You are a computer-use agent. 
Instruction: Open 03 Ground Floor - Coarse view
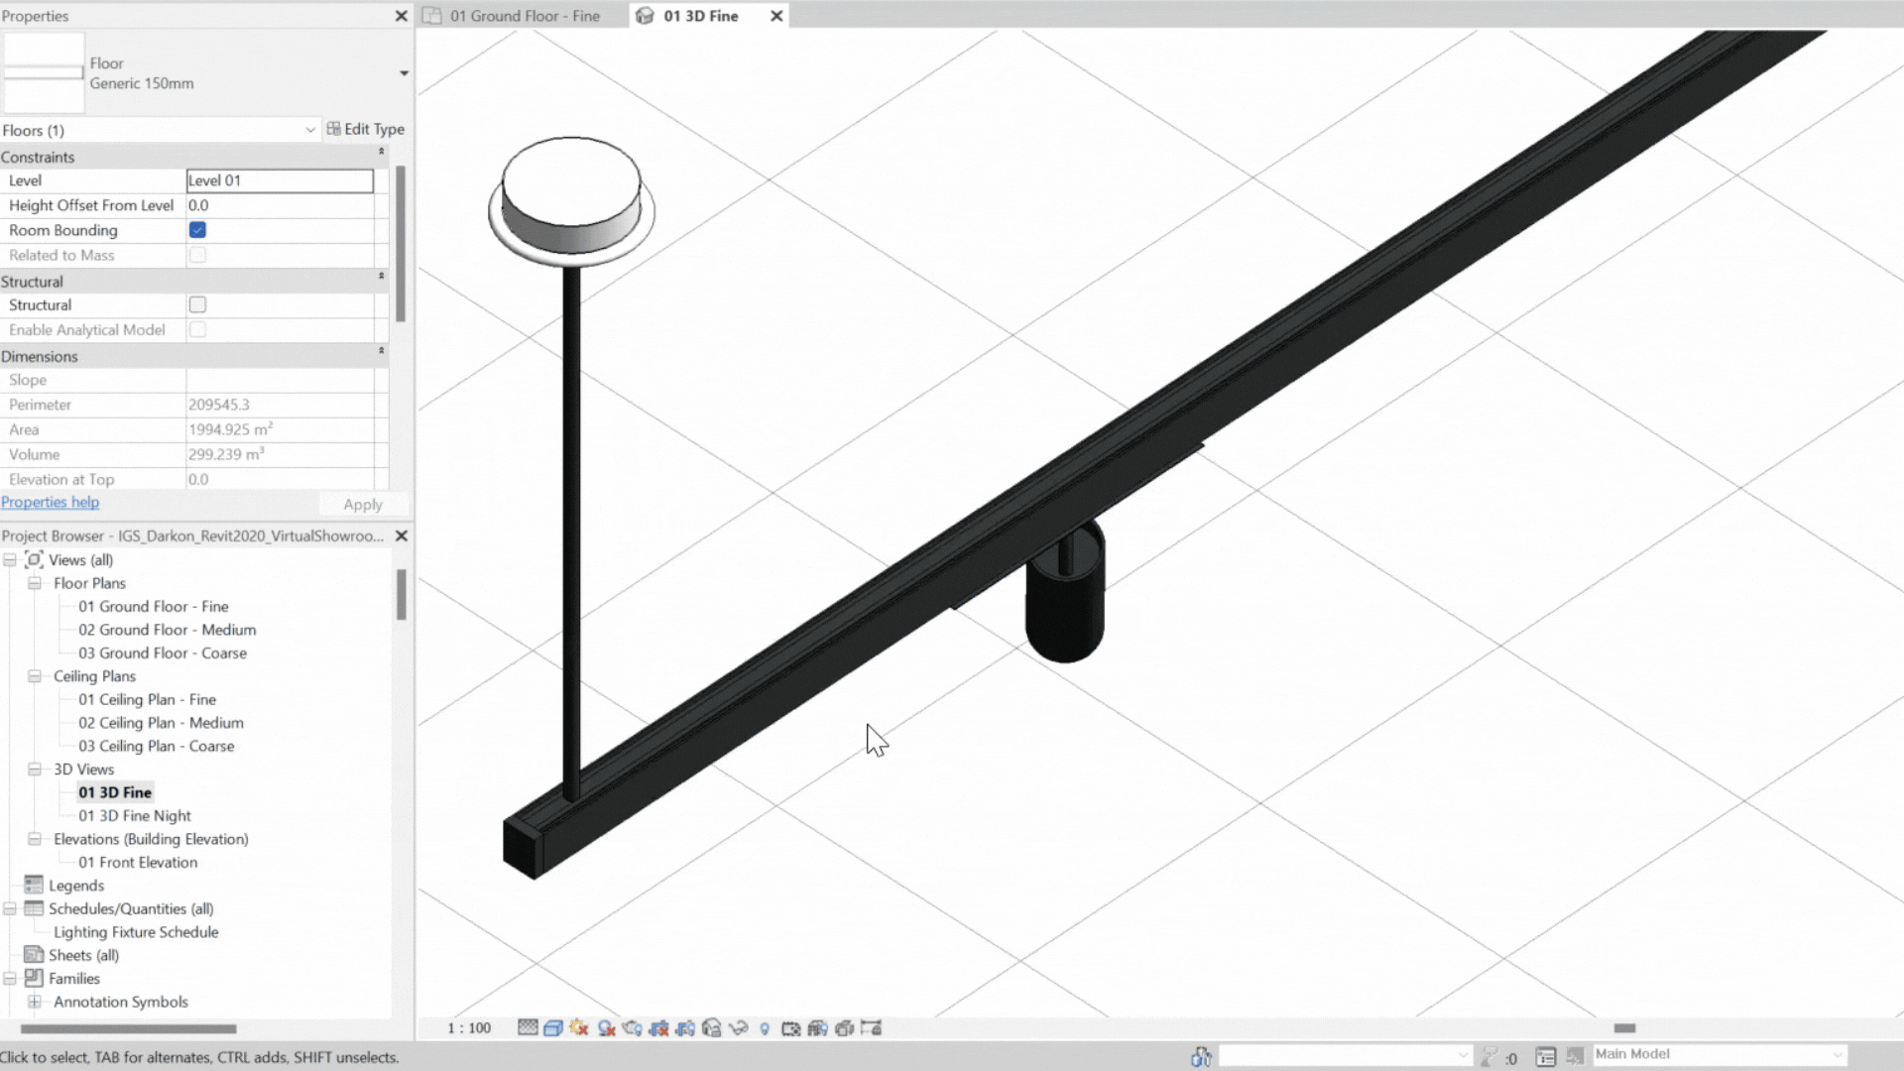163,653
